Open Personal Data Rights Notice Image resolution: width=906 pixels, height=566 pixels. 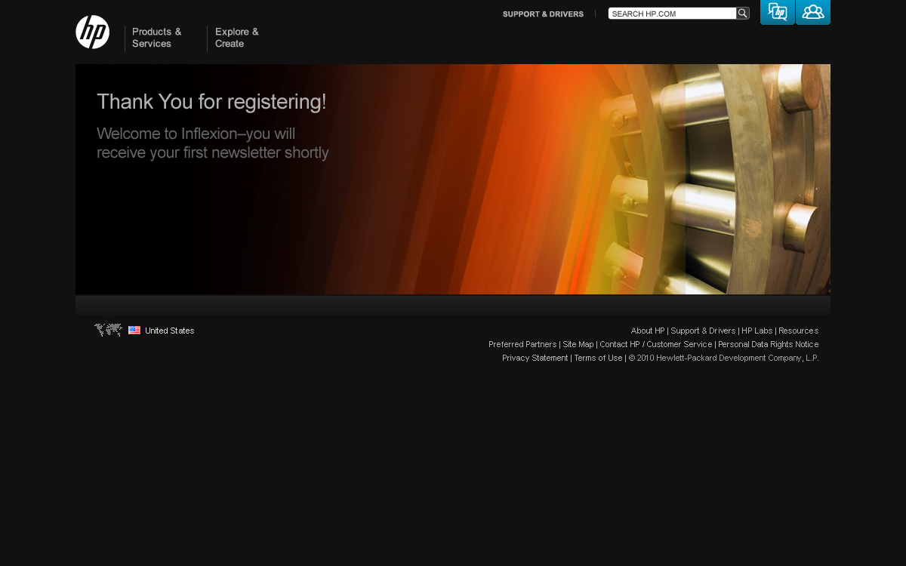point(768,344)
